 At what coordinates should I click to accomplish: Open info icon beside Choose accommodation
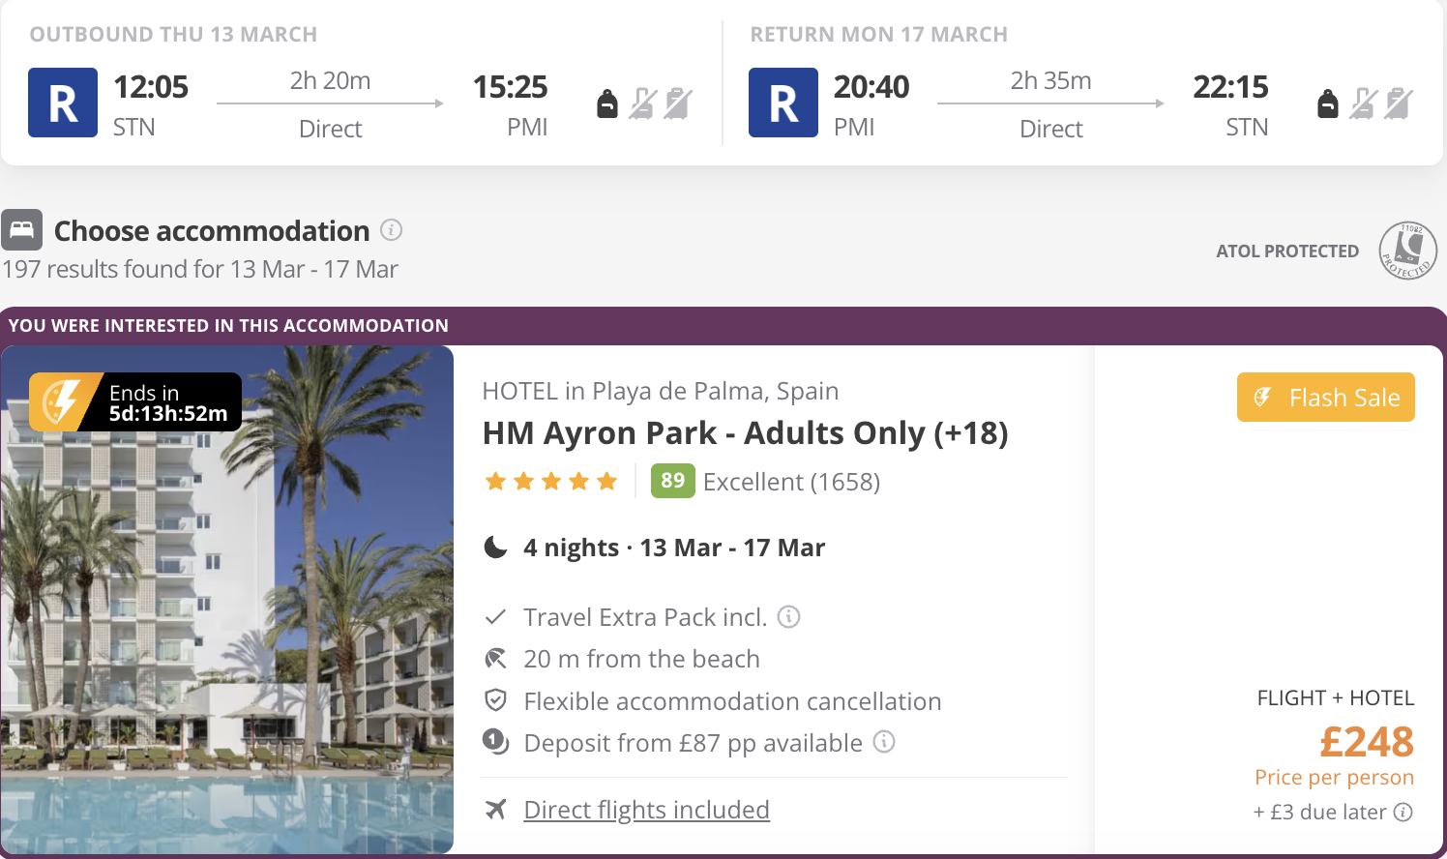[x=391, y=230]
